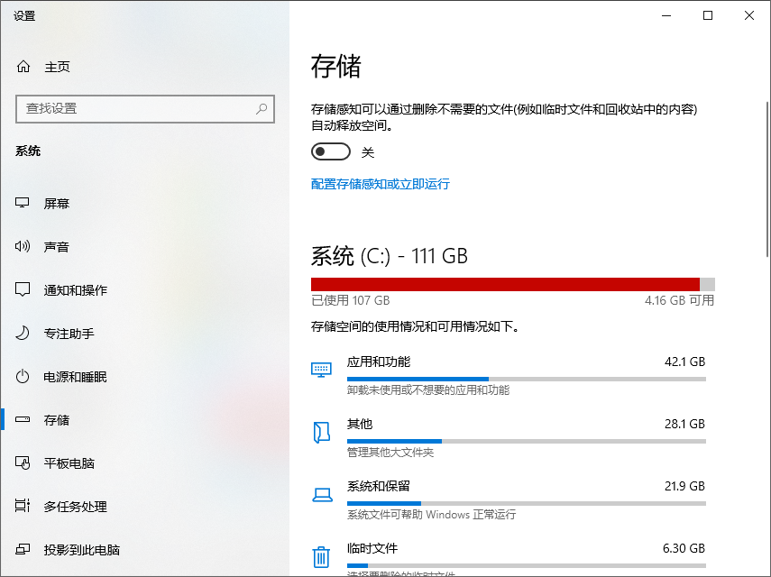
Task: Select 系统 section heading in sidebar
Action: [x=28, y=151]
